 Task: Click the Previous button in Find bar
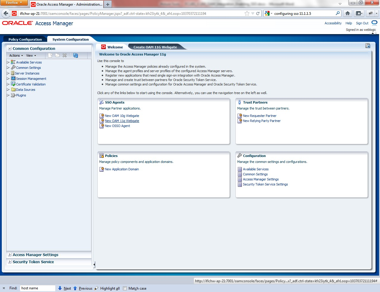pos(83,288)
